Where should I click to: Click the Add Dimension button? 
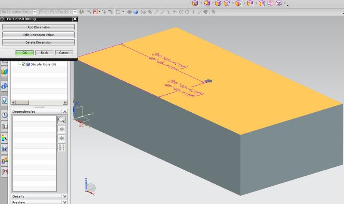pos(38,27)
